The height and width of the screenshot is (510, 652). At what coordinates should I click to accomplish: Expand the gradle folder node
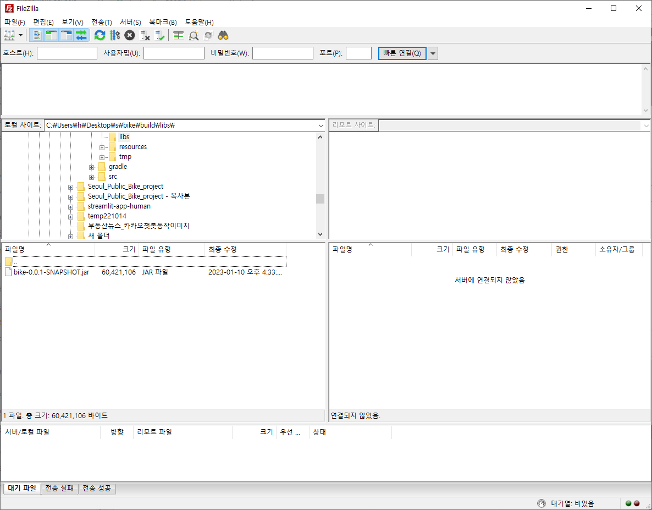[x=91, y=168]
